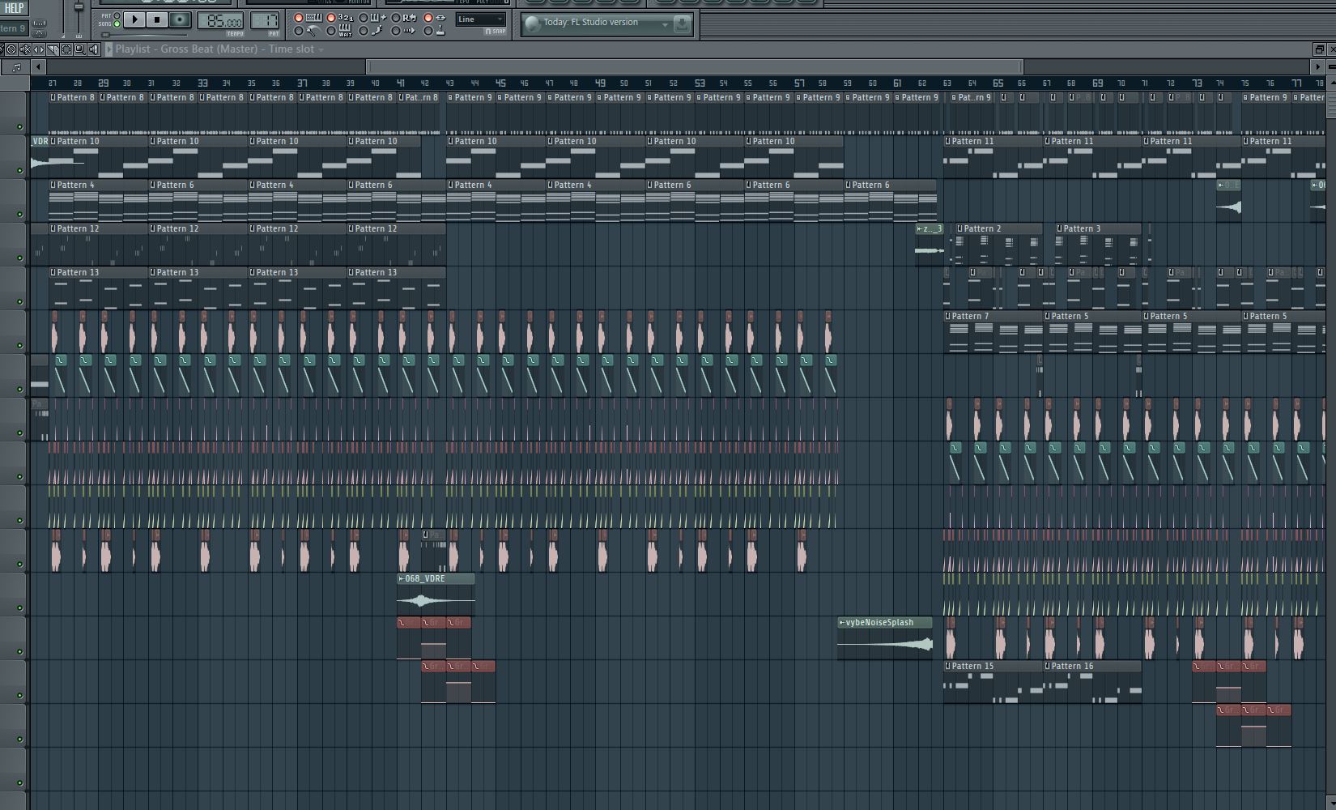Image resolution: width=1336 pixels, height=810 pixels.
Task: Open playlist menu arrow left of title
Action: point(108,49)
